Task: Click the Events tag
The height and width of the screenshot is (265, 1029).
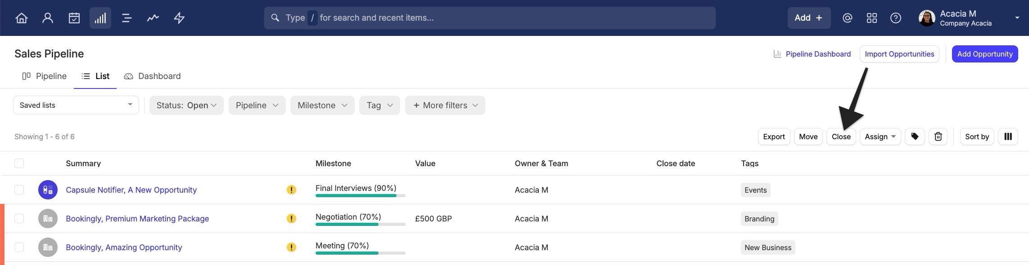Action: click(755, 190)
